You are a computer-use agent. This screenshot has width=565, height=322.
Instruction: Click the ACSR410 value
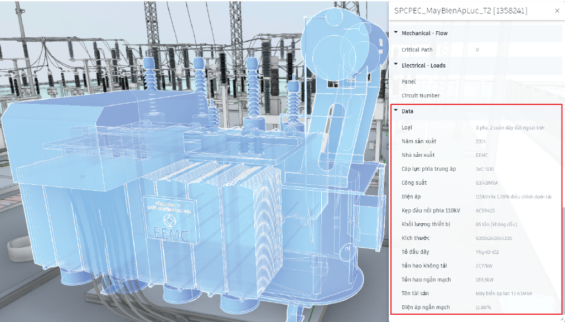pos(485,210)
